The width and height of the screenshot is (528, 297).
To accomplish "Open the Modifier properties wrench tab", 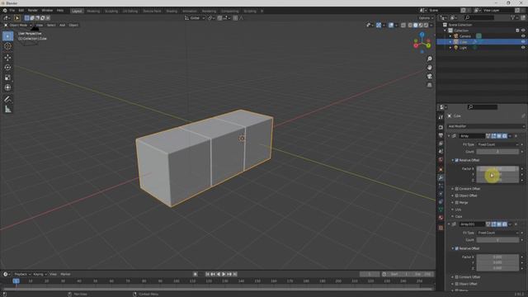I will point(441,177).
